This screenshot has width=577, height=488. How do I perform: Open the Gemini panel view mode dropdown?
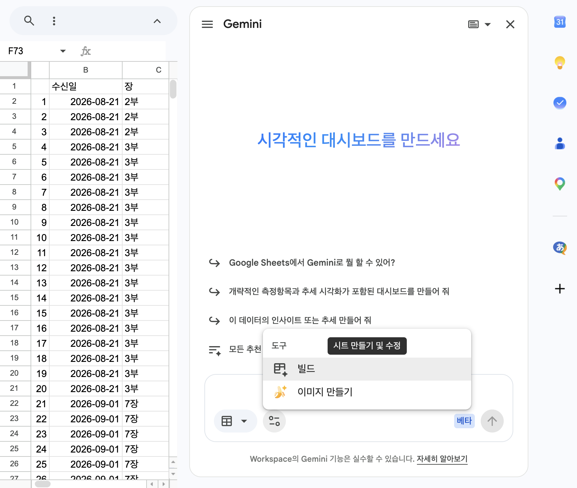479,24
